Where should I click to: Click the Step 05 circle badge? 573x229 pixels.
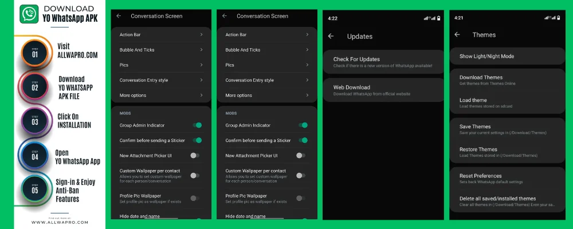(35, 189)
